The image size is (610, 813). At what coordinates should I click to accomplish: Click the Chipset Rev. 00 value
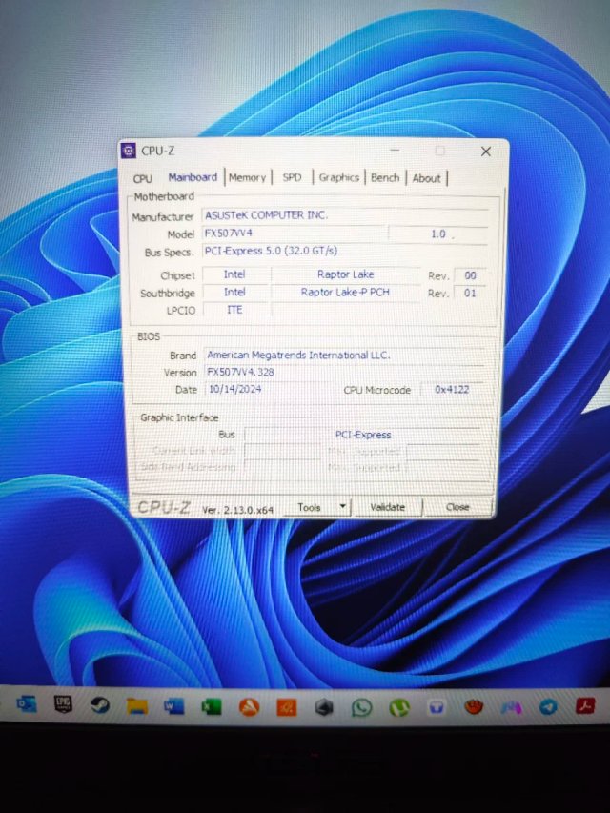click(x=470, y=275)
